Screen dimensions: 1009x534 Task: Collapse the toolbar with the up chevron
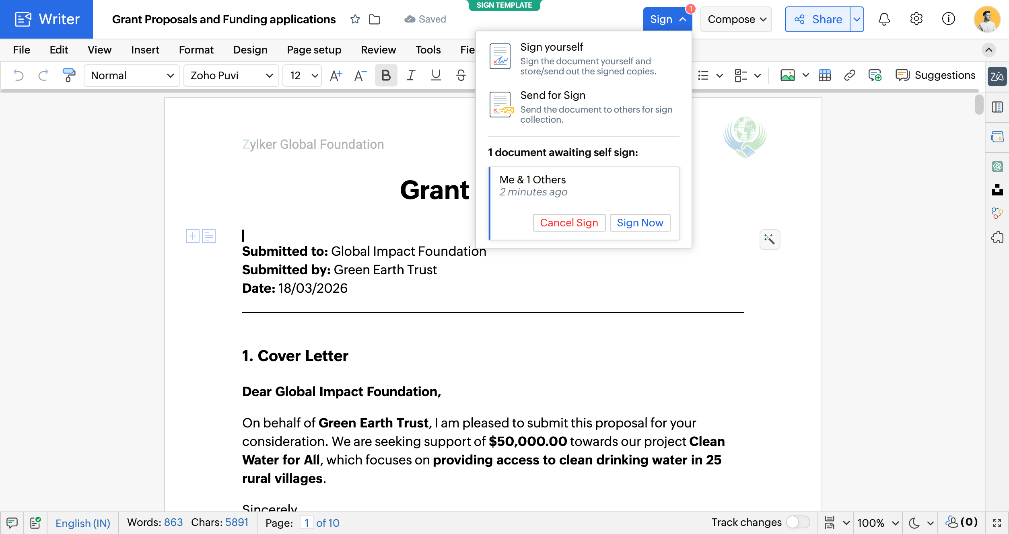click(x=988, y=50)
